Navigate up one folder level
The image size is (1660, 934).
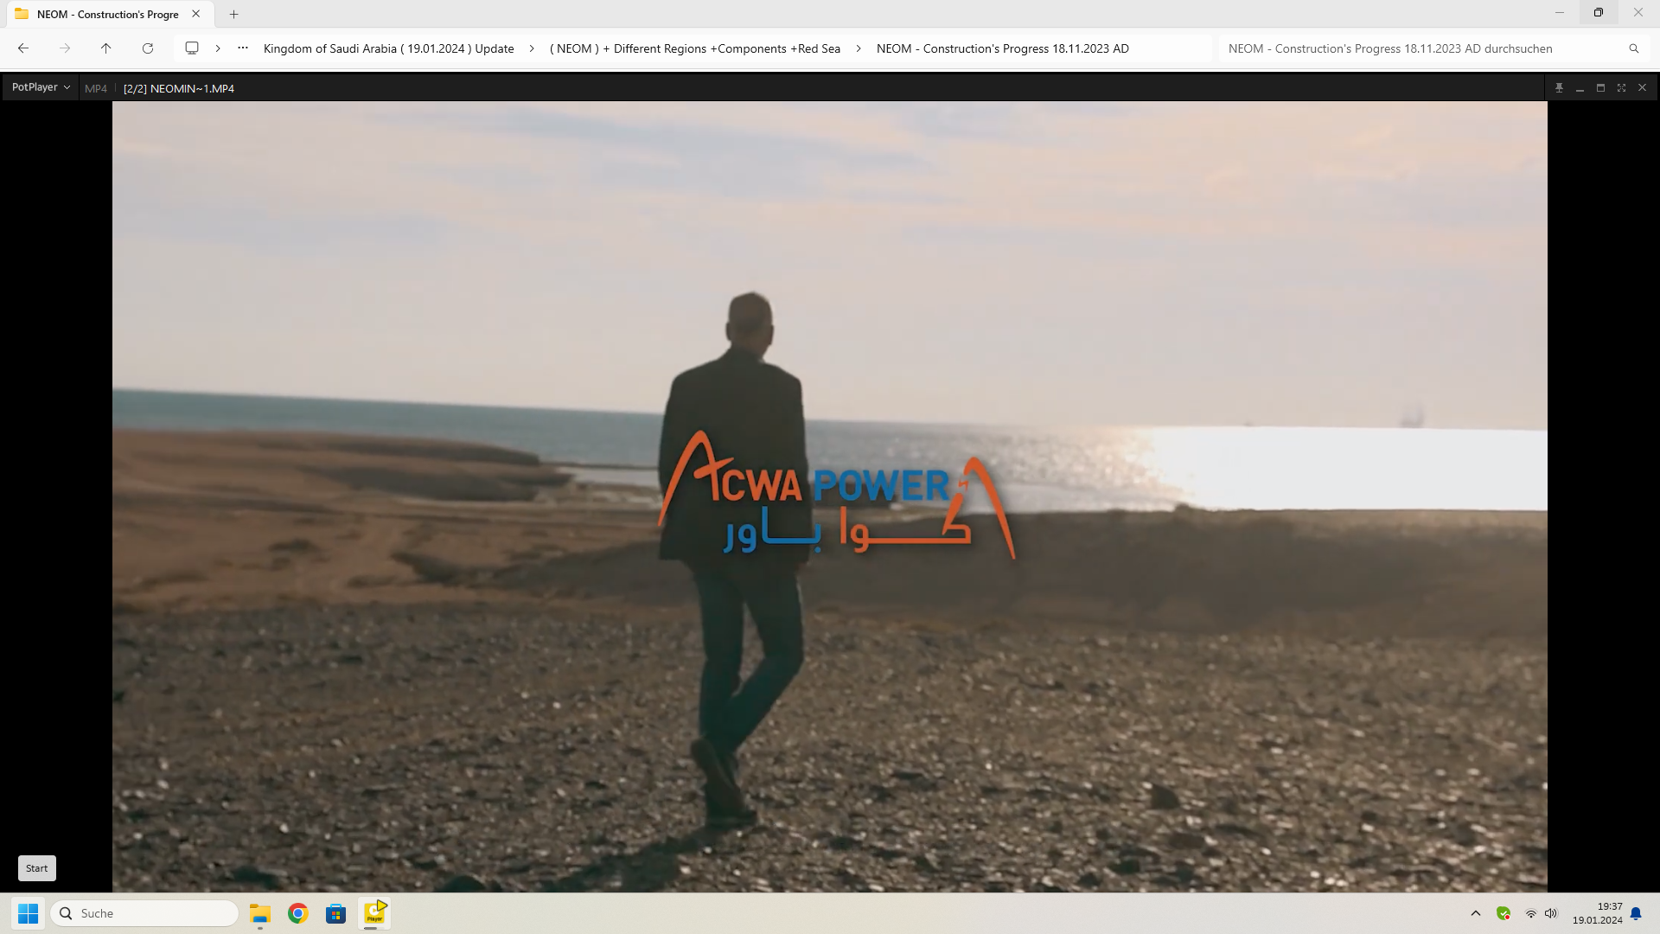pos(106,48)
